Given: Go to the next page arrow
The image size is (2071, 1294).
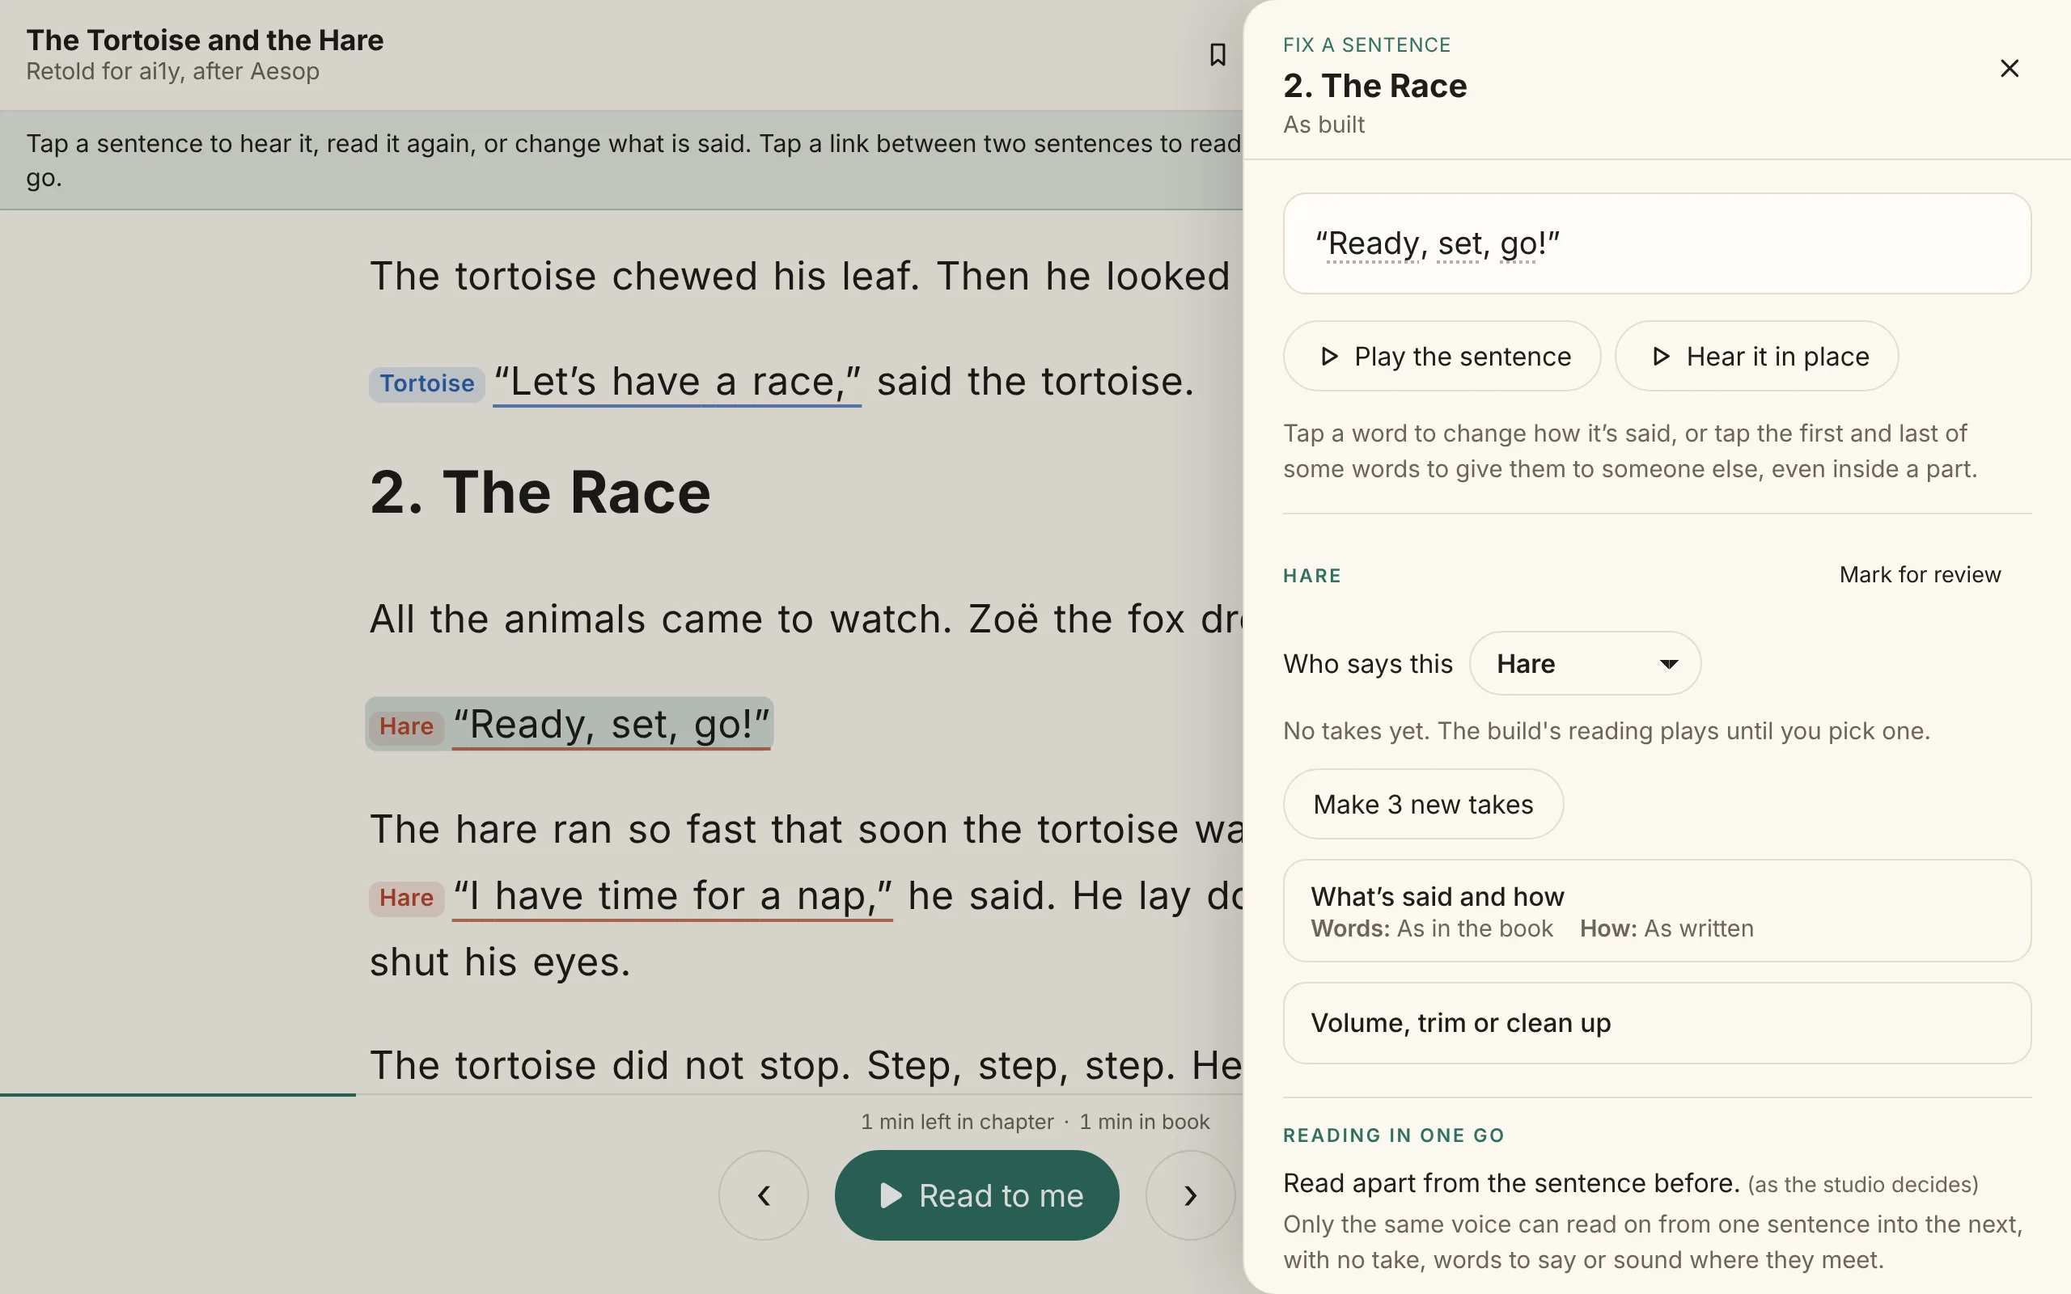Looking at the screenshot, I should pyautogui.click(x=1190, y=1195).
